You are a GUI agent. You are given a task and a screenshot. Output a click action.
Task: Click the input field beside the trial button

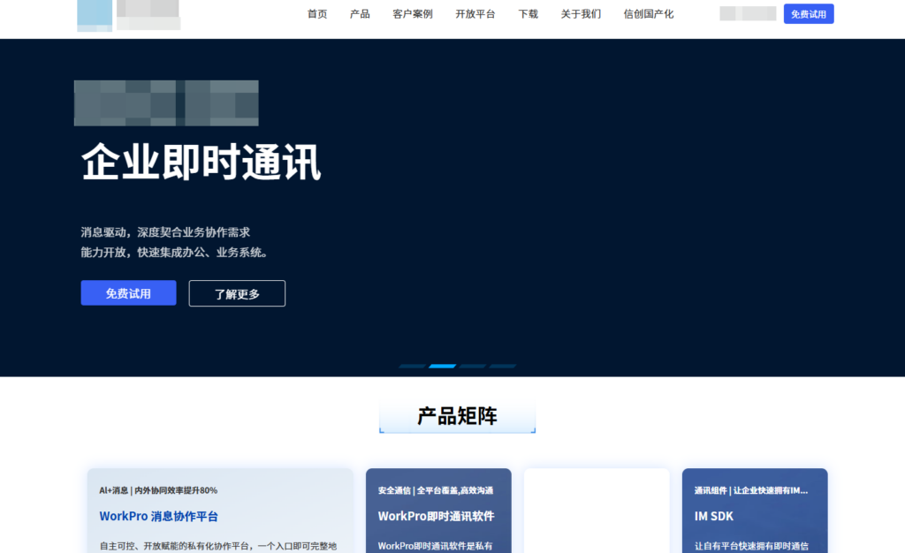747,13
